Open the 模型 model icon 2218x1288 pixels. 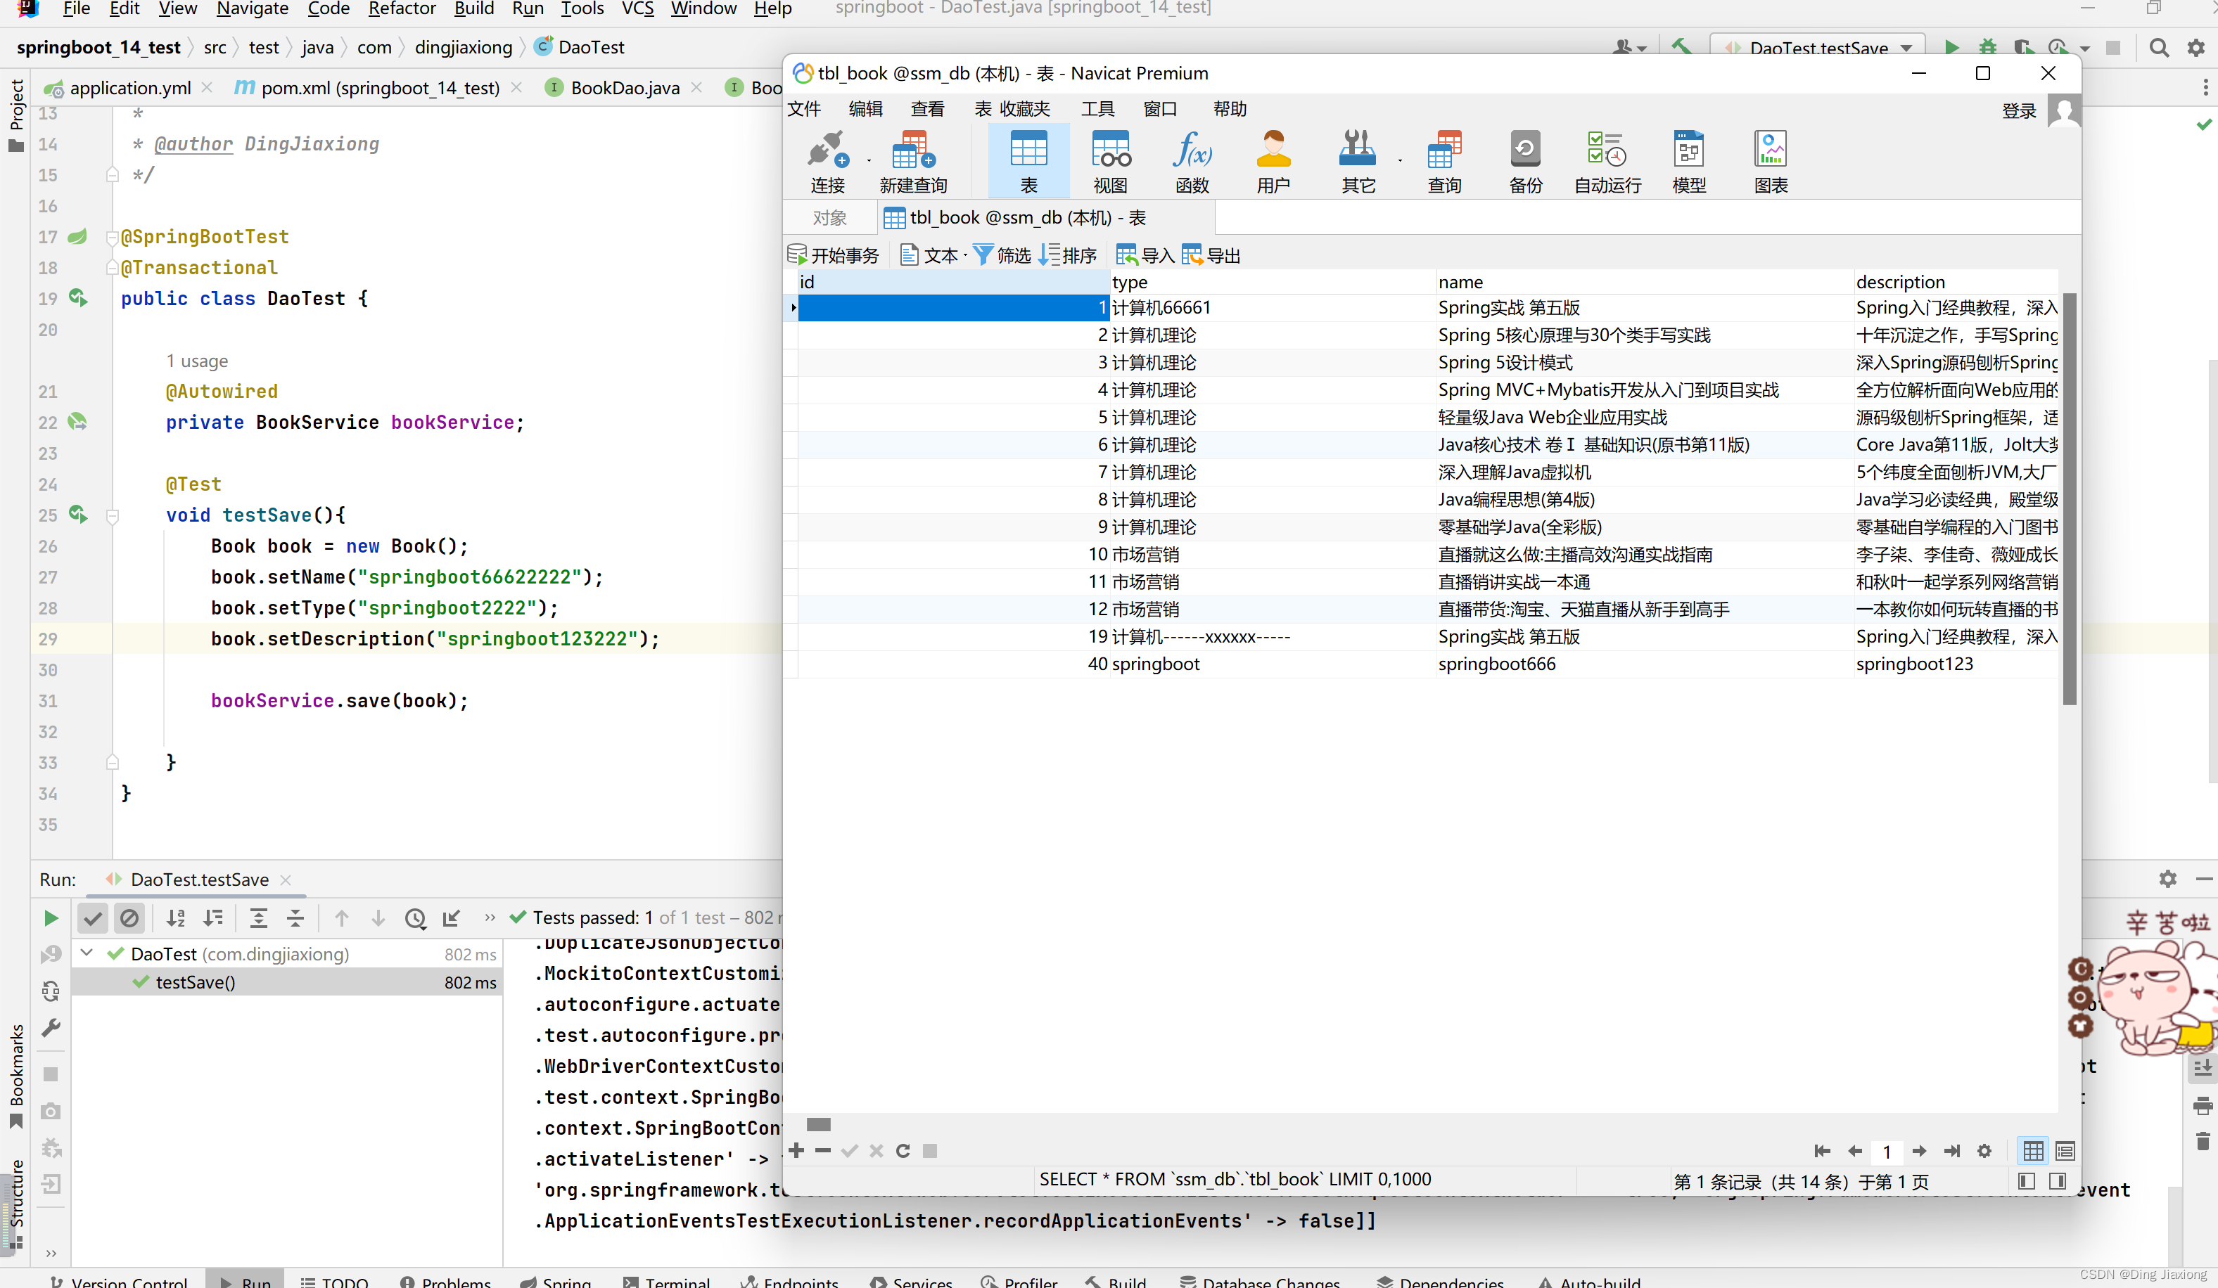click(1689, 161)
